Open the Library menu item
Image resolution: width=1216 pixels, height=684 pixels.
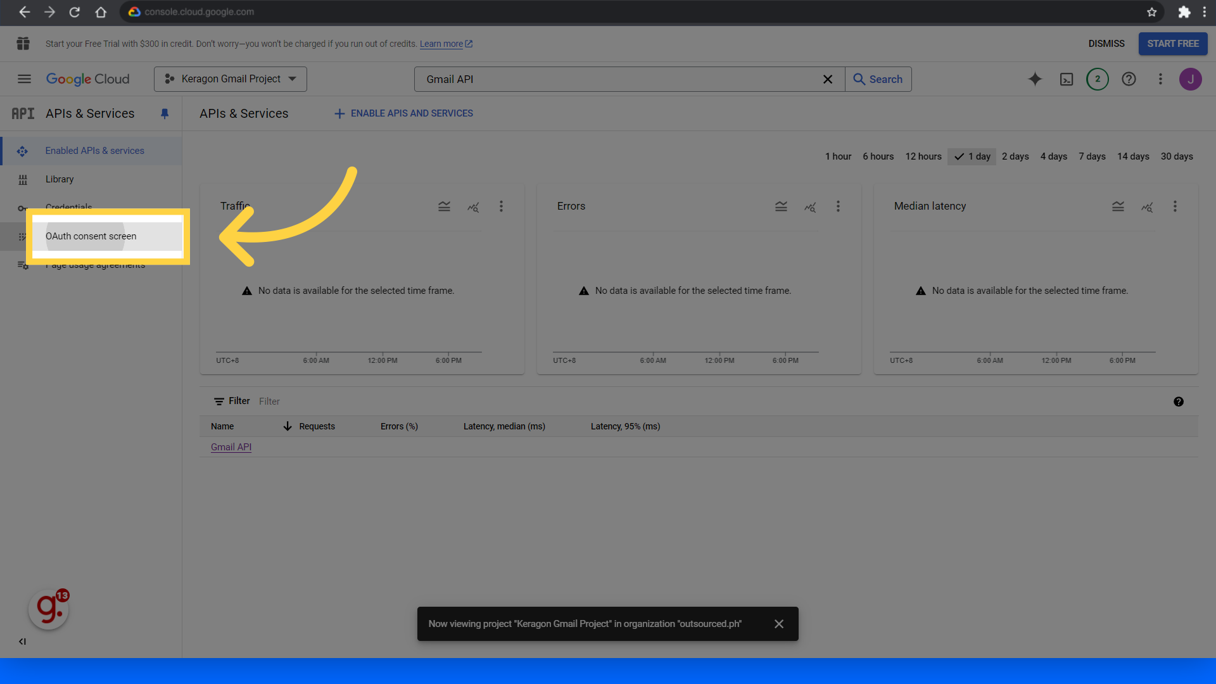pyautogui.click(x=91, y=179)
